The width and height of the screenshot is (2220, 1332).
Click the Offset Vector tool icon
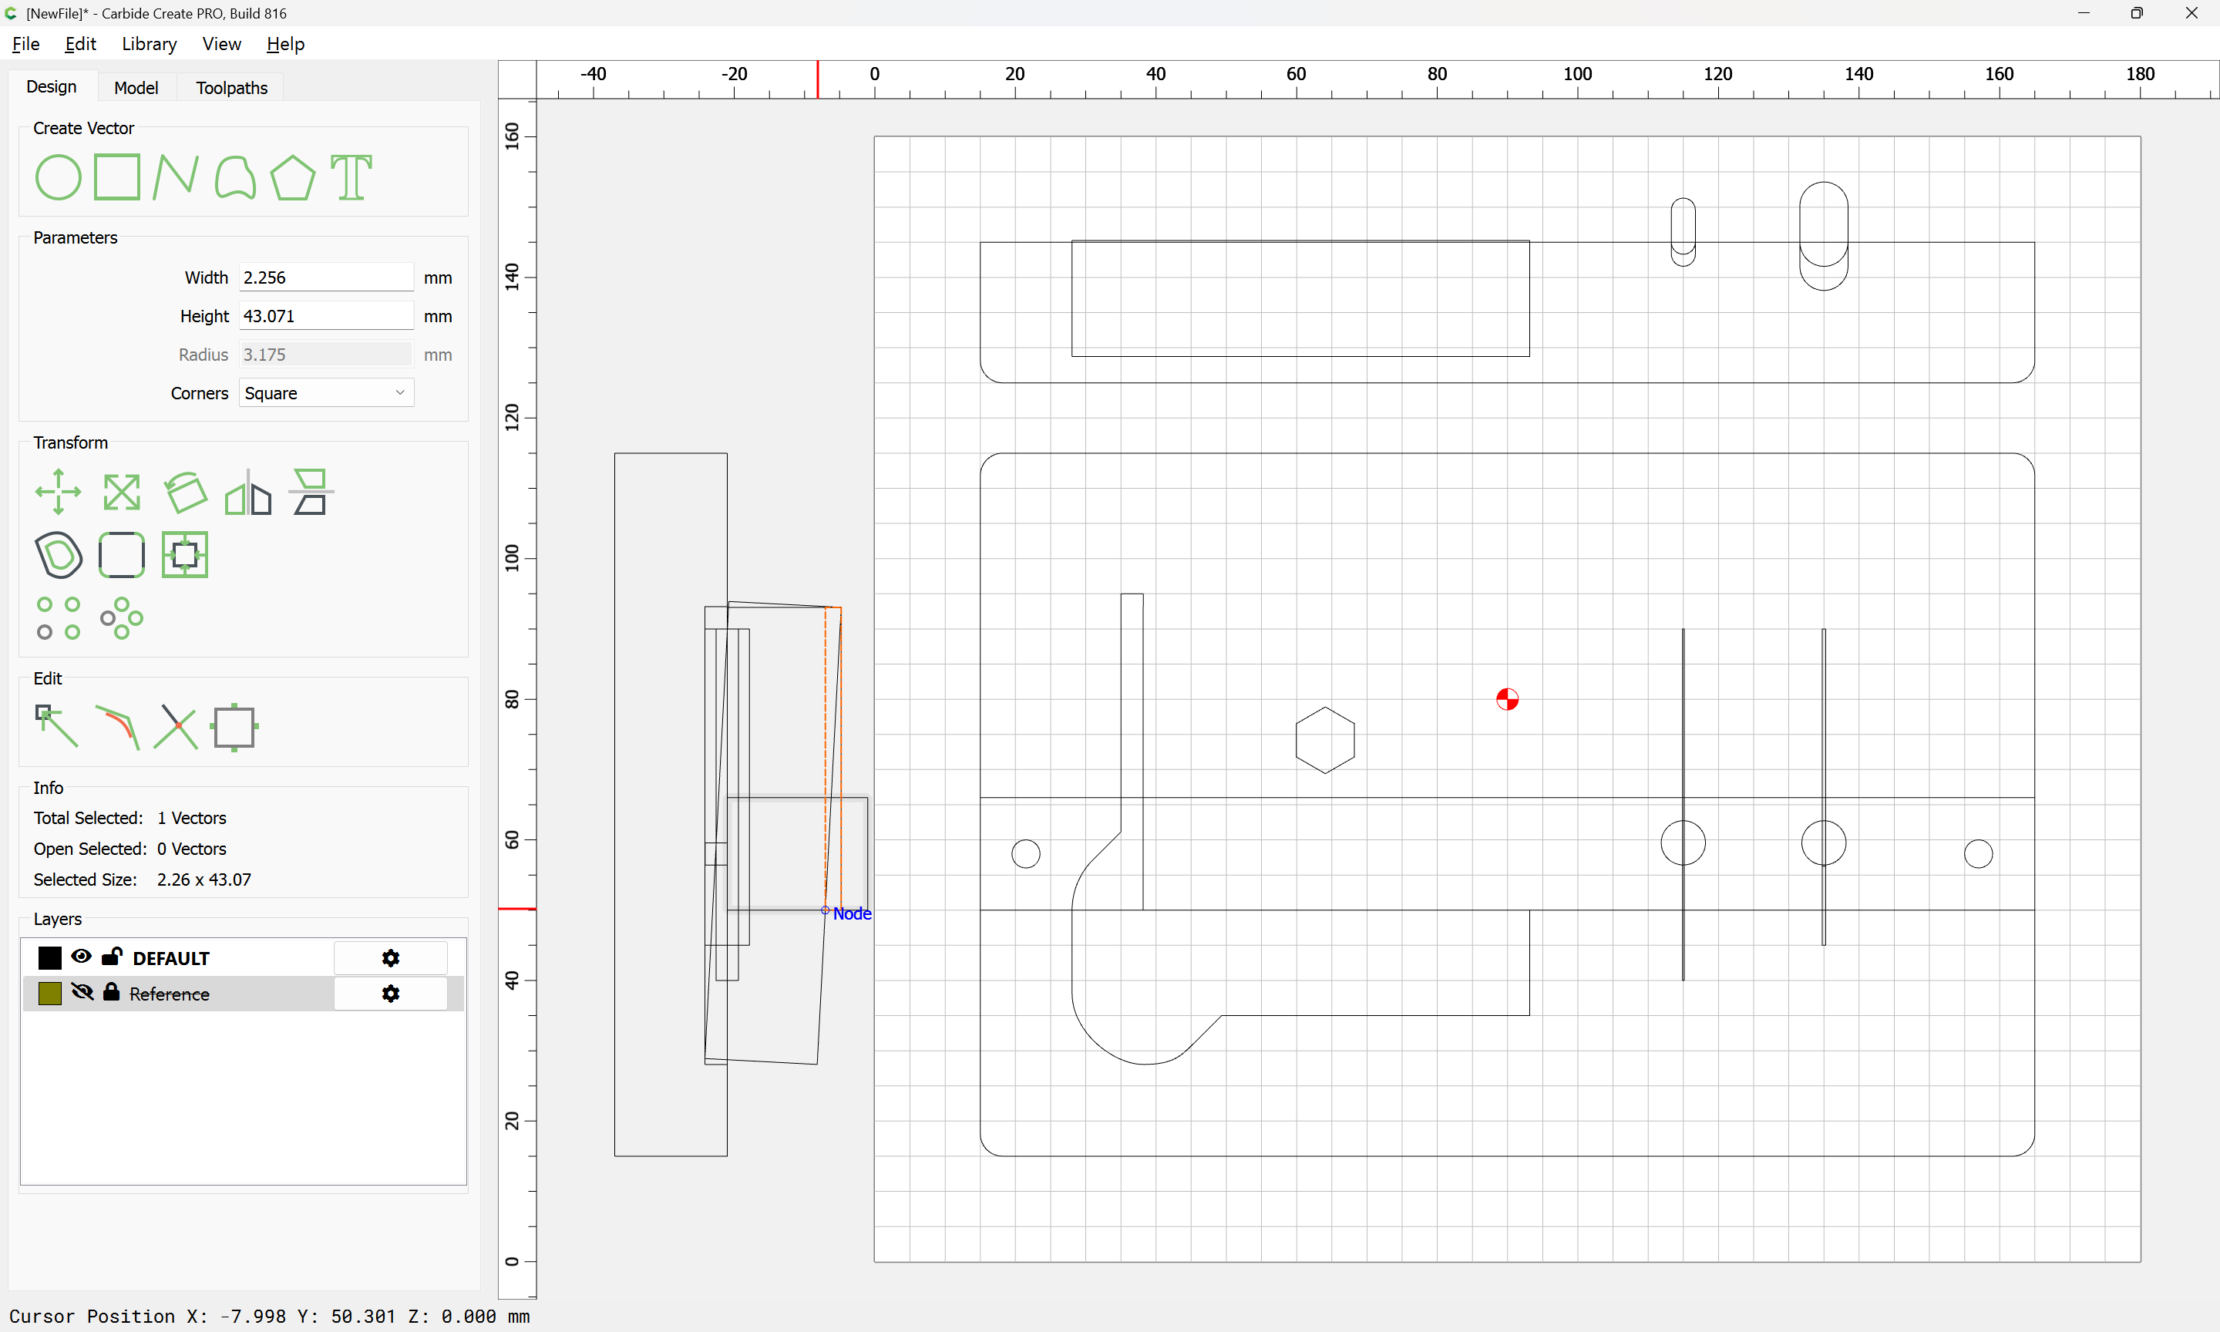pyautogui.click(x=58, y=555)
